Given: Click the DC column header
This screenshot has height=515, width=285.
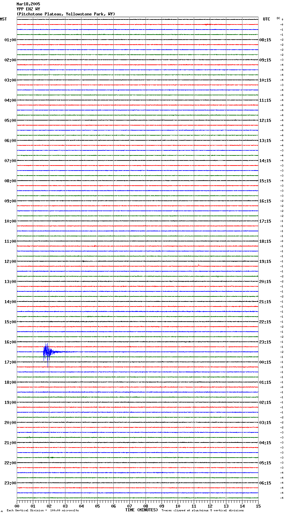Looking at the screenshot, I should 278,18.
